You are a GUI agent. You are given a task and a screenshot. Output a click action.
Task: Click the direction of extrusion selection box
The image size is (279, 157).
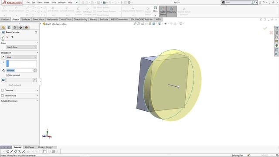coord(21,64)
